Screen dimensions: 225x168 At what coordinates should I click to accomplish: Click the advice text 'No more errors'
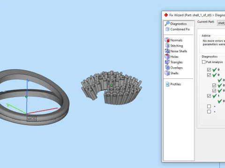(214, 41)
